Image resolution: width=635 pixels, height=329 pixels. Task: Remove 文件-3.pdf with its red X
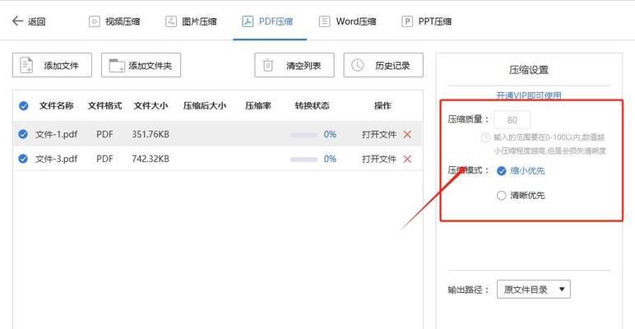coord(407,159)
